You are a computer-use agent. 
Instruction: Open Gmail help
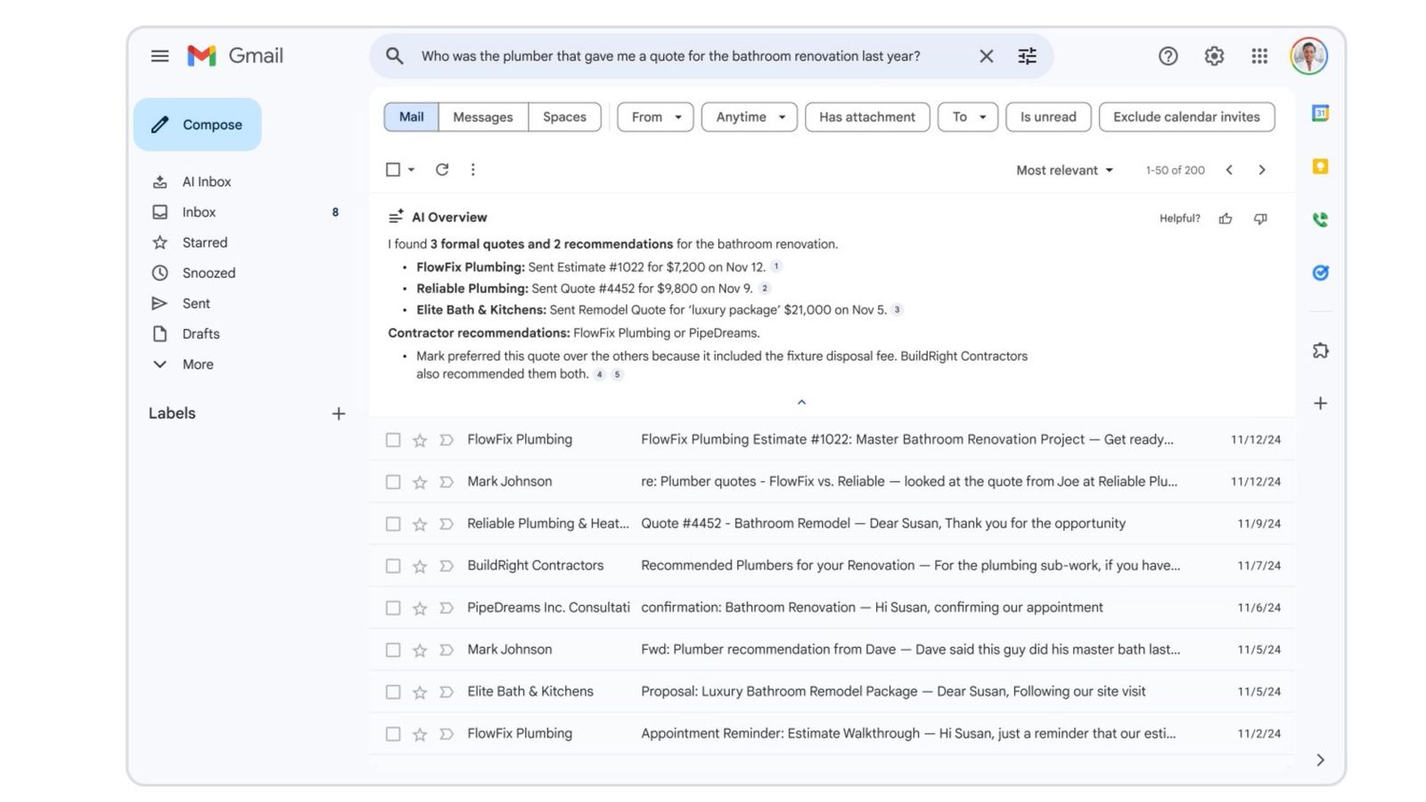click(1168, 56)
